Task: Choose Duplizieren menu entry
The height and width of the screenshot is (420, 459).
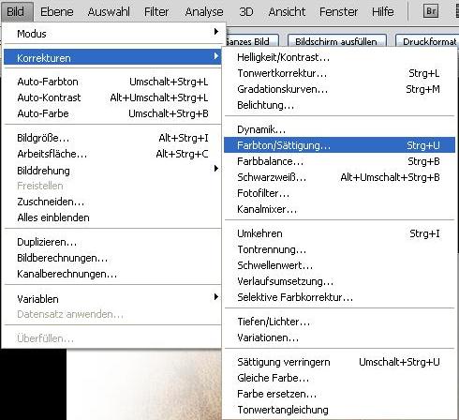Action: pos(112,242)
